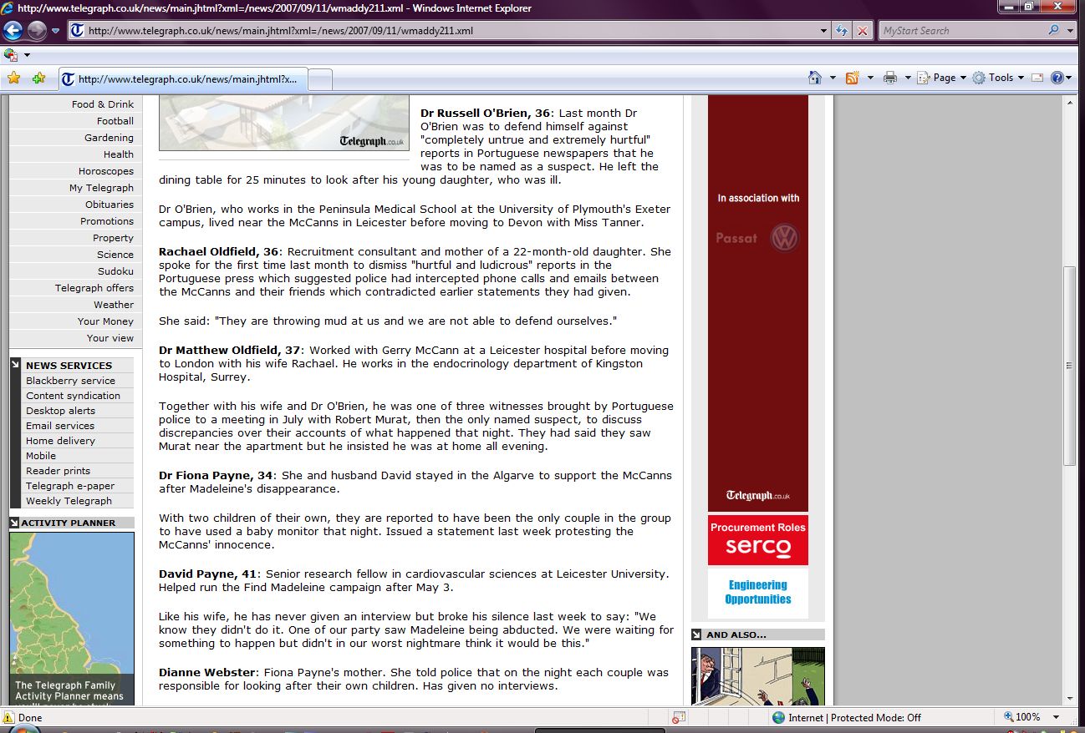Click the browser Back arrow button
The image size is (1085, 733).
(13, 31)
